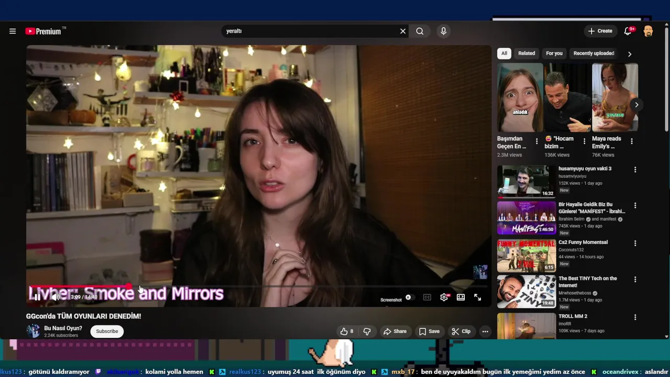Open options for The Best TINY Tech
670x377 pixels.
coord(635,280)
